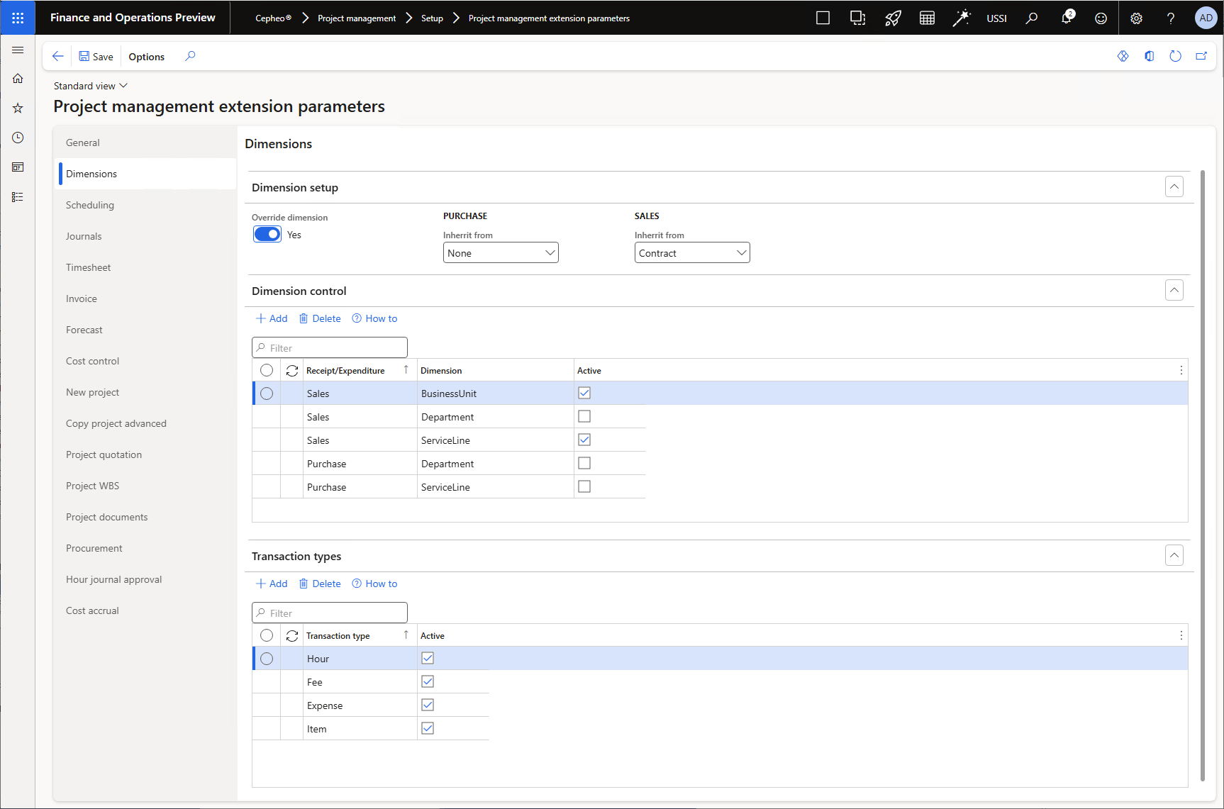Viewport: 1224px width, 809px height.
Task: Switch to the Scheduling tab
Action: pyautogui.click(x=90, y=205)
